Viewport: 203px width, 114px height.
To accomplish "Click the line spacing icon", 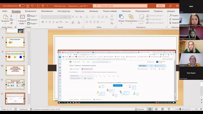I will coord(107,17).
